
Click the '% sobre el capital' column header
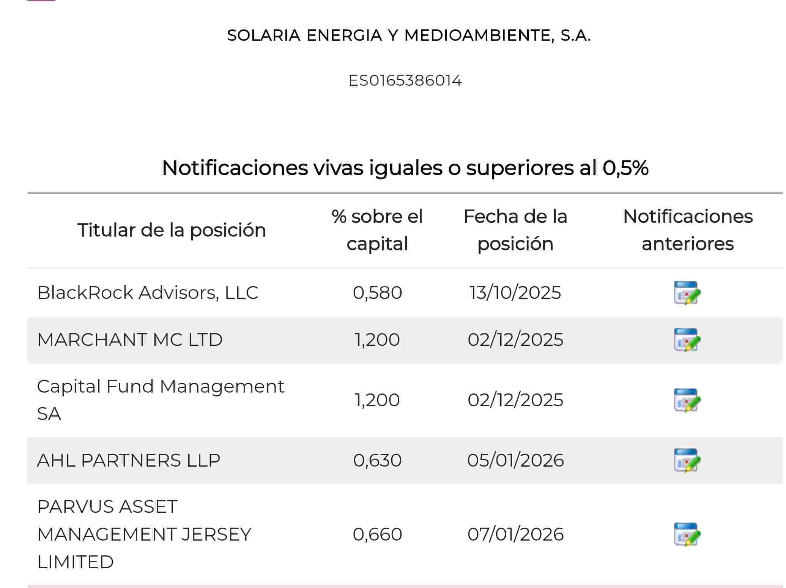click(x=377, y=230)
